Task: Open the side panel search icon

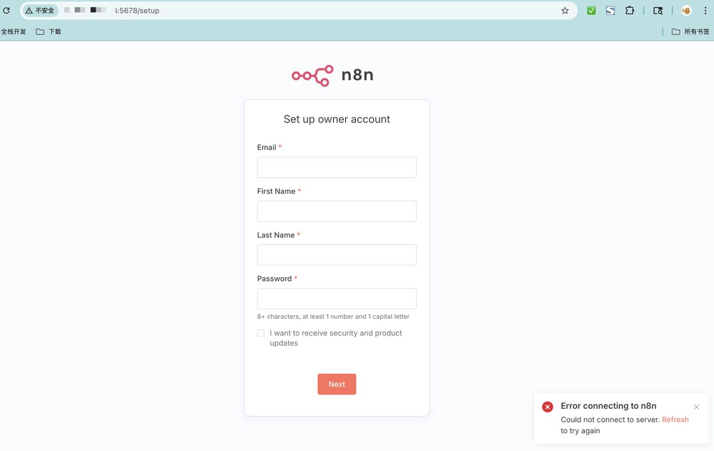Action: coord(657,10)
